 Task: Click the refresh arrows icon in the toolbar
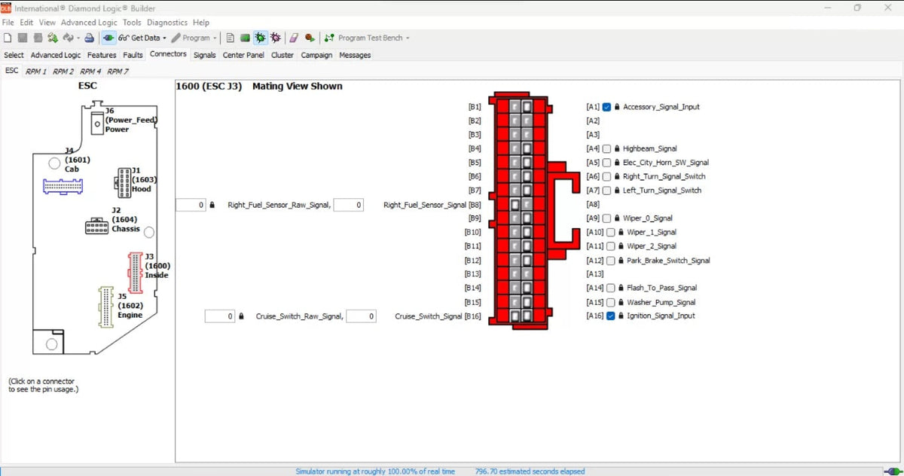69,38
